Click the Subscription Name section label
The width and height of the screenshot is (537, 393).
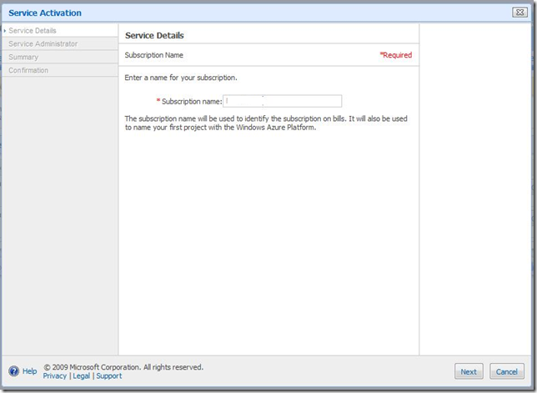click(x=153, y=55)
